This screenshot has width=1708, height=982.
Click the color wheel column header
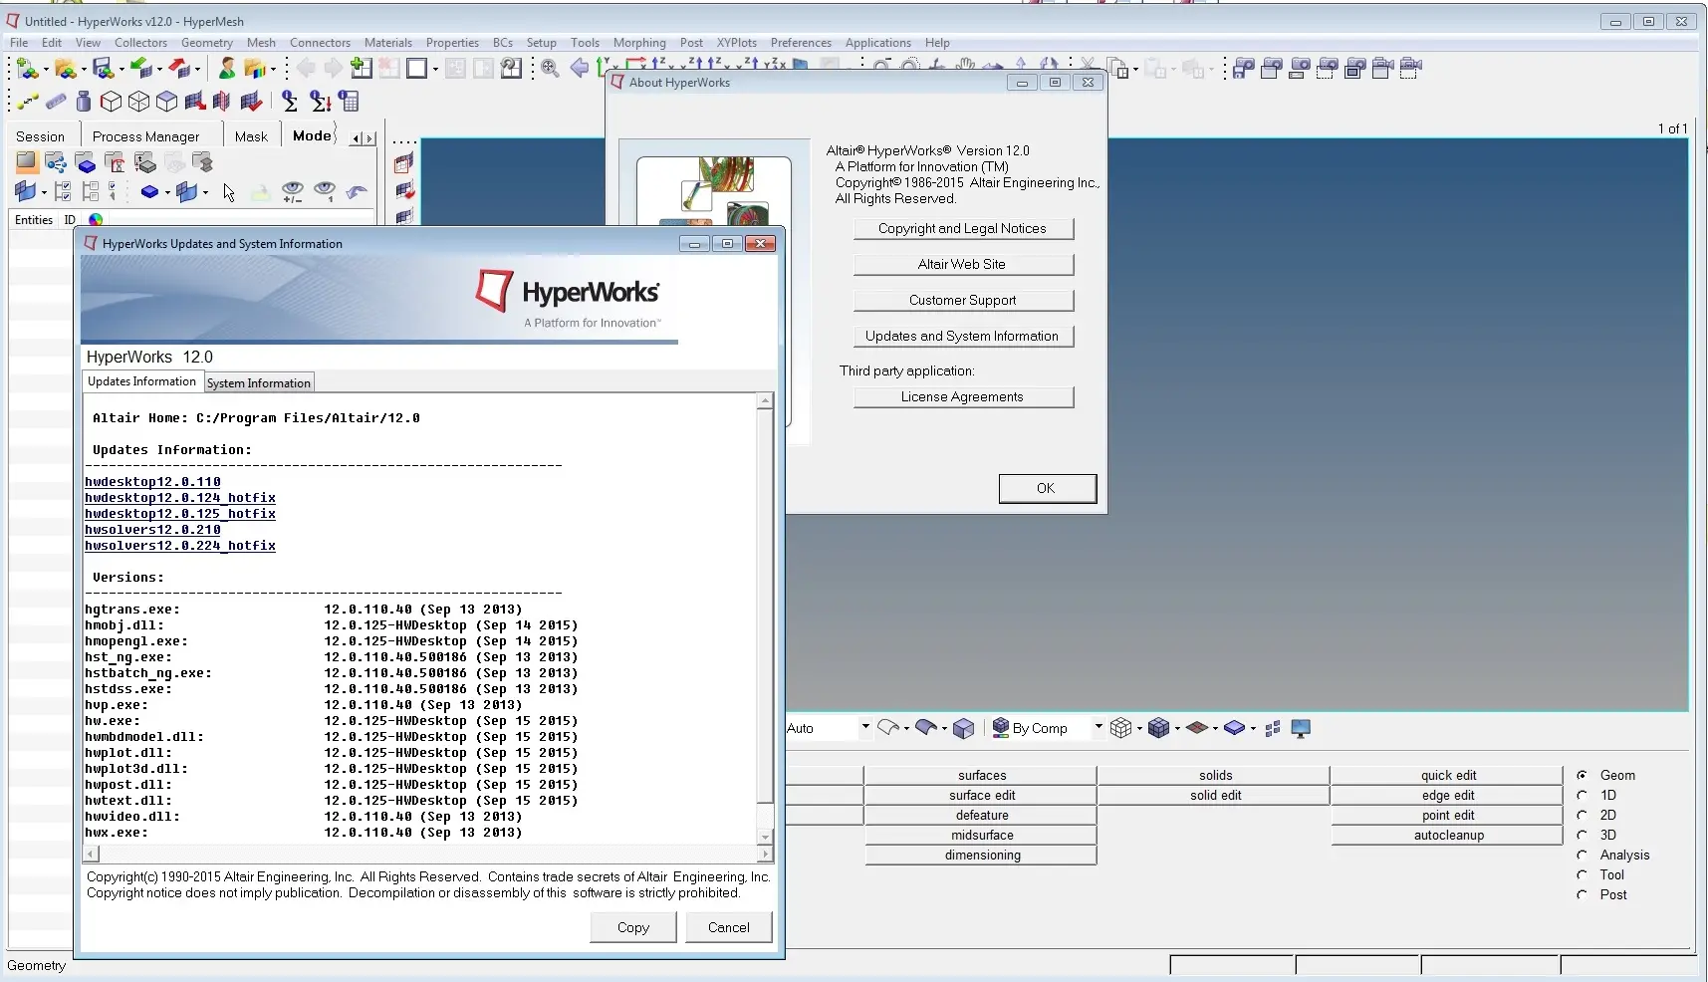(x=96, y=220)
